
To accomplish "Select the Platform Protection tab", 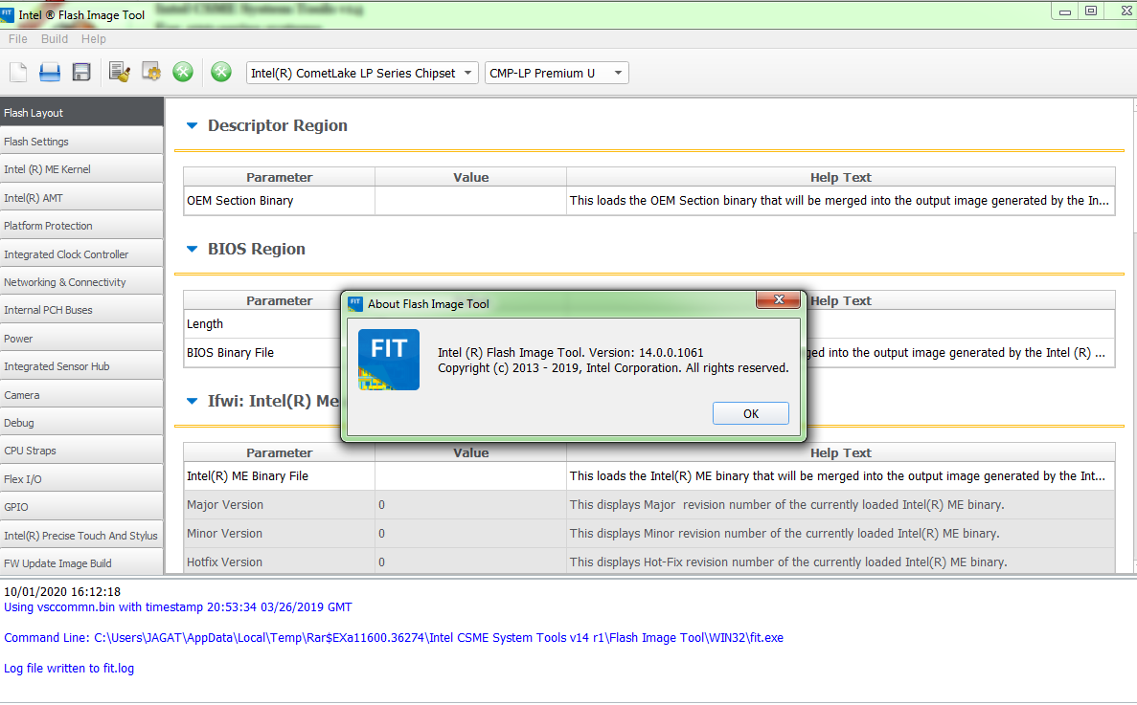I will click(x=81, y=226).
